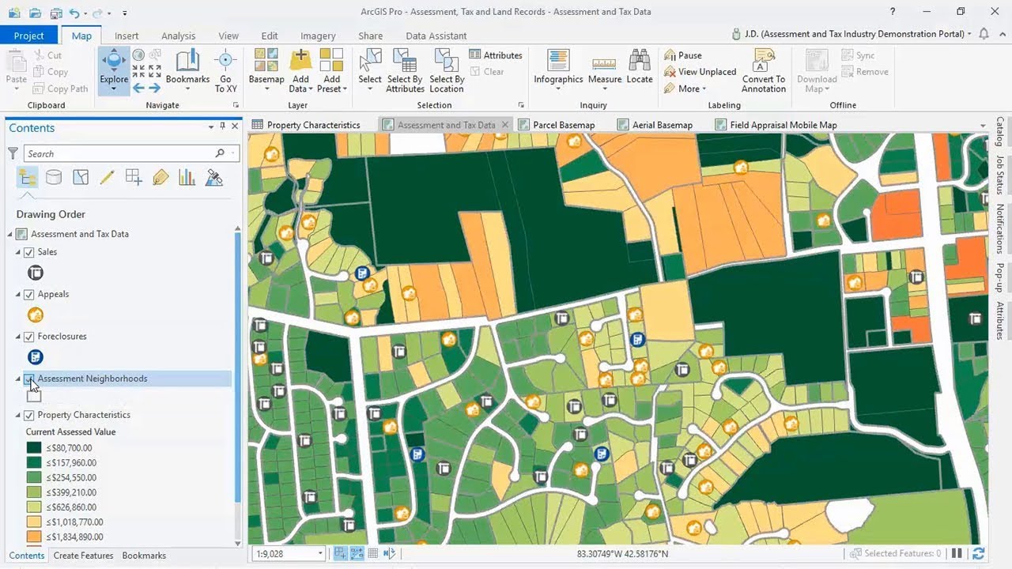Screen dimensions: 1012x569
Task: Collapse the Appeals layer
Action: [x=19, y=294]
